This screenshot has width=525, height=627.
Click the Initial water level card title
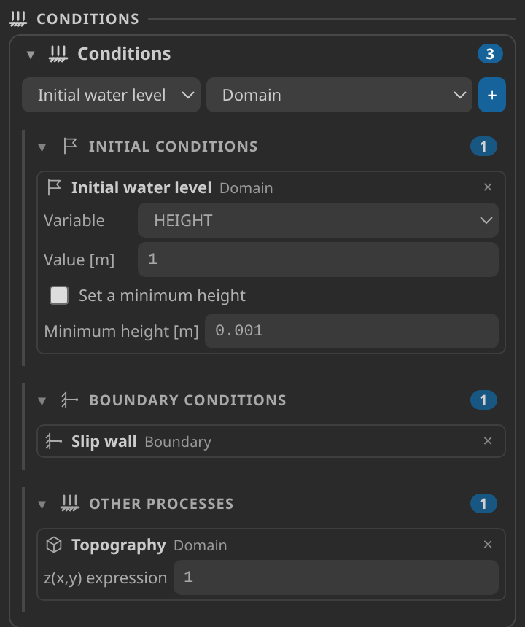[x=141, y=187]
